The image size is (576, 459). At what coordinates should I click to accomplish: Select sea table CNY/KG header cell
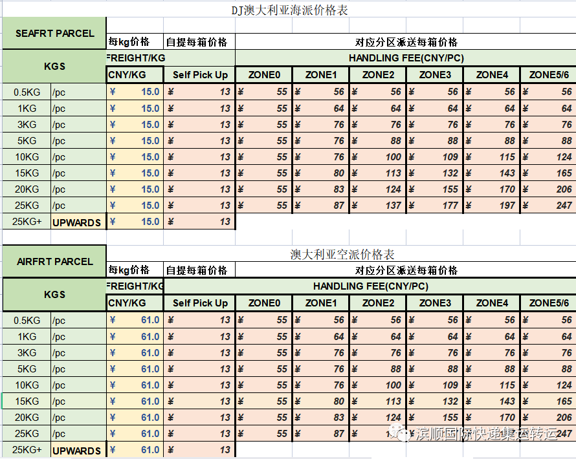(x=135, y=75)
